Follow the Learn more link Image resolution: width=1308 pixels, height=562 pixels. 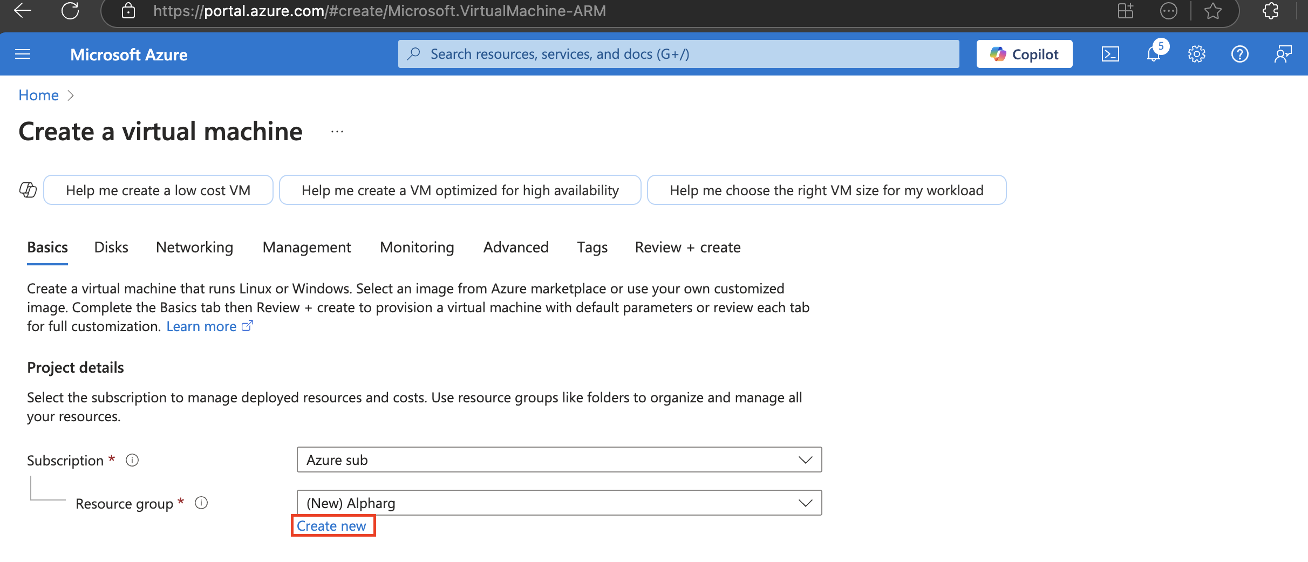click(x=201, y=326)
